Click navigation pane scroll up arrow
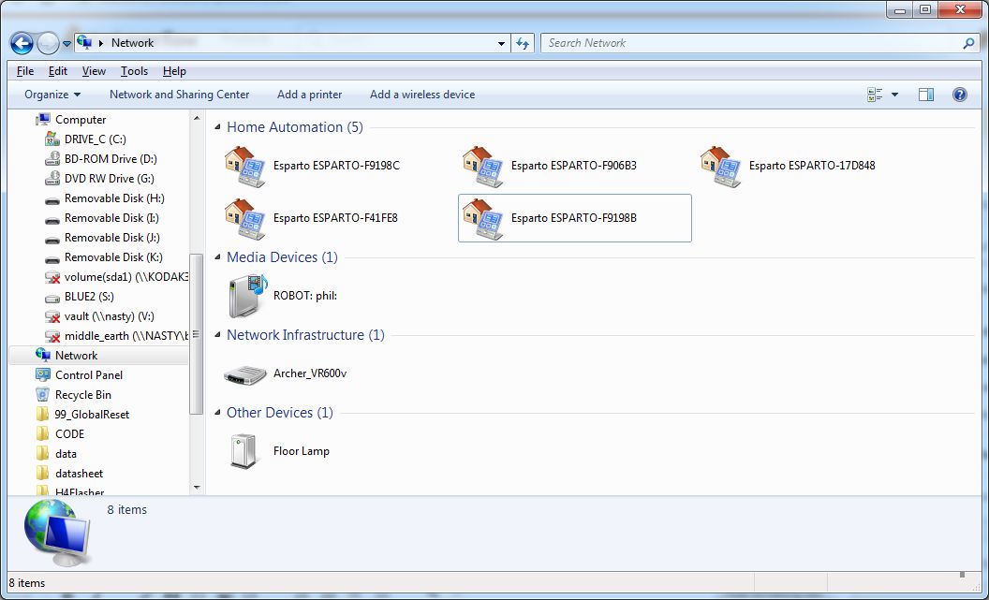This screenshot has height=600, width=989. pyautogui.click(x=197, y=118)
